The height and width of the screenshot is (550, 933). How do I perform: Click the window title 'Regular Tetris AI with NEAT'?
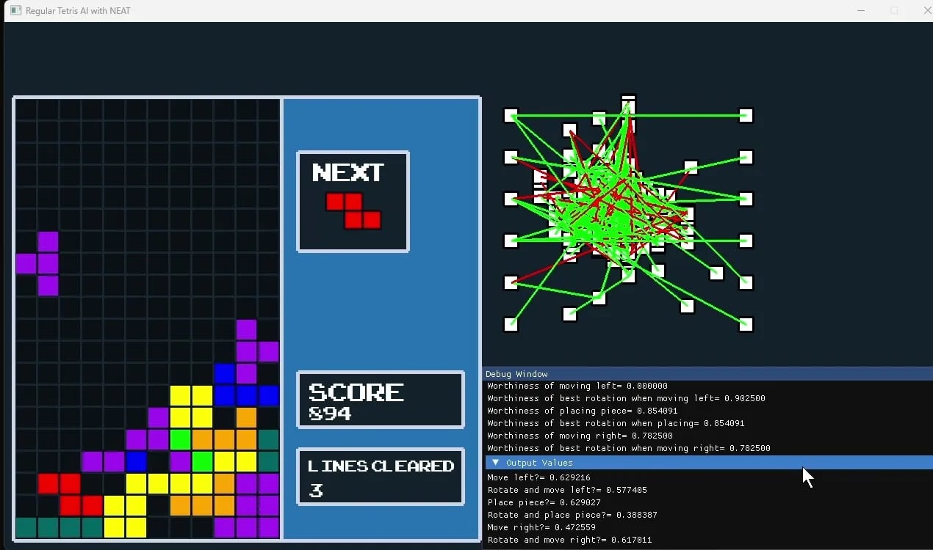click(78, 11)
